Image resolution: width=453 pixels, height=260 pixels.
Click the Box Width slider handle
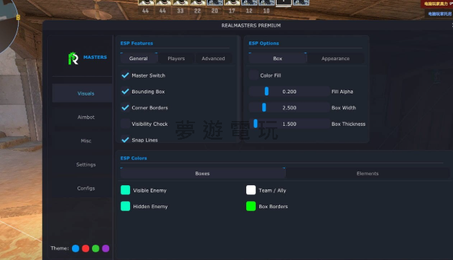(264, 107)
